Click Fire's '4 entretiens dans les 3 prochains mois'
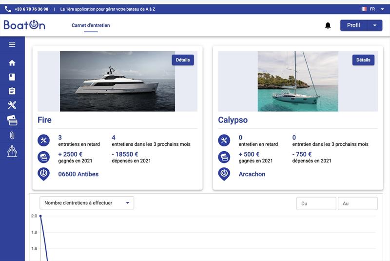This screenshot has height=261, width=390. 151,141
